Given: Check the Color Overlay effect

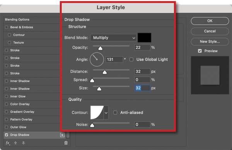Looking at the screenshot, I should [7, 104].
